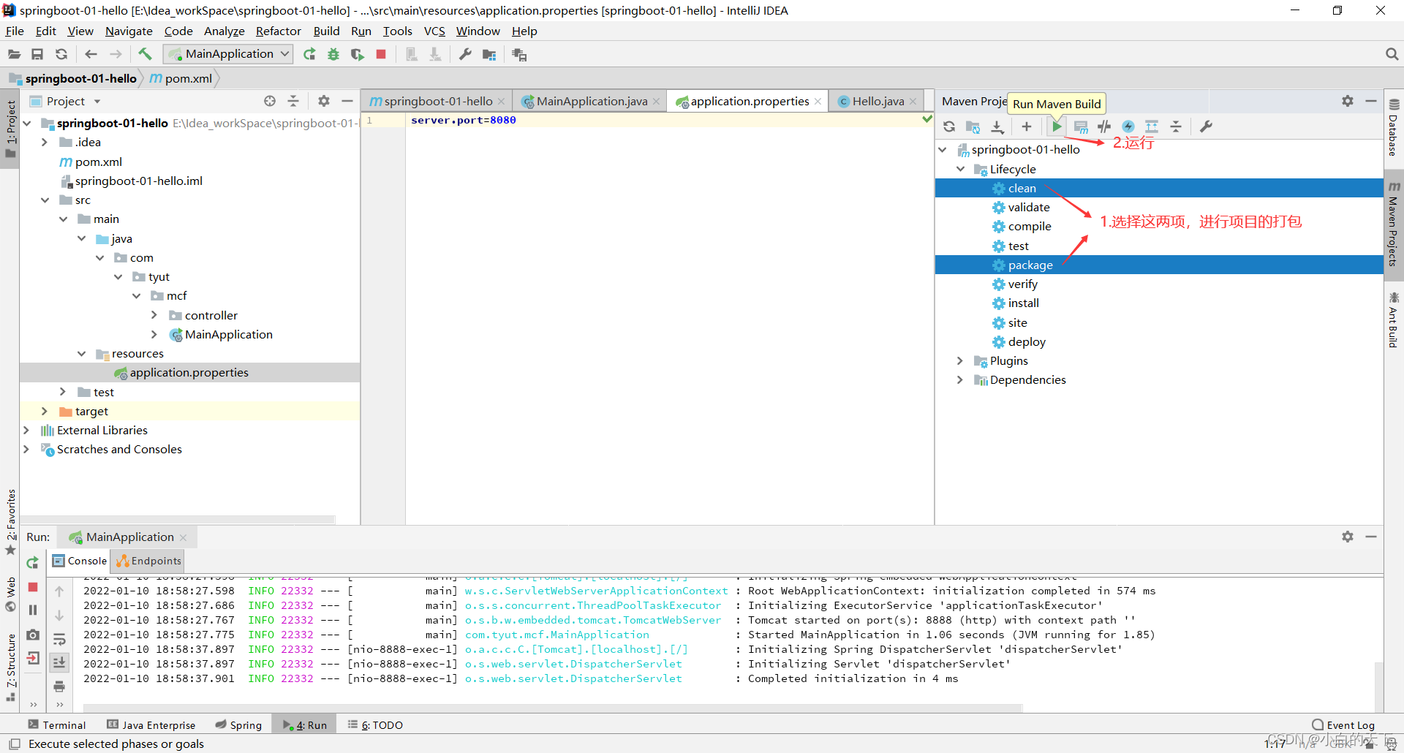Open the 6: TODO tool window

(376, 725)
